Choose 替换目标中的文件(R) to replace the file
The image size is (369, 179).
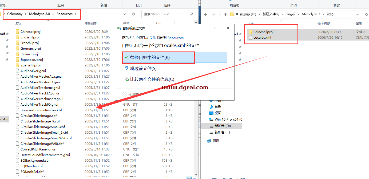[x=175, y=57]
